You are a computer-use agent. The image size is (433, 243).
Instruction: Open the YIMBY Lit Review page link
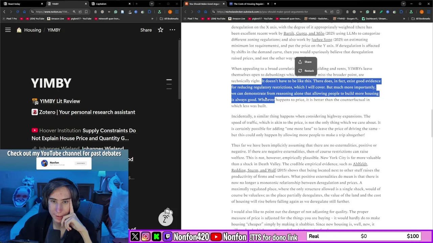(60, 101)
